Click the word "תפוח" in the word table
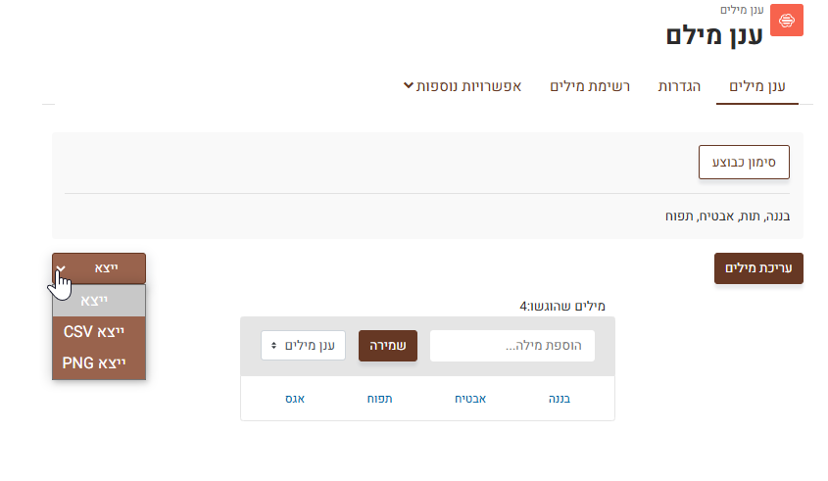828x481 pixels. 379,399
